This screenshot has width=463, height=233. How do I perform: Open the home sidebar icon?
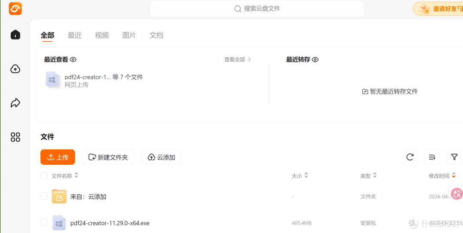click(x=15, y=35)
